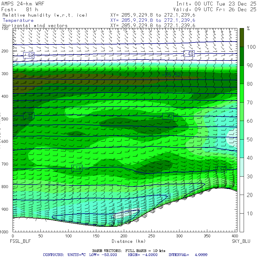The height and width of the screenshot is (258, 258).
Task: Pick the colorbar swatch between 60 and 70
Action: coord(242,112)
